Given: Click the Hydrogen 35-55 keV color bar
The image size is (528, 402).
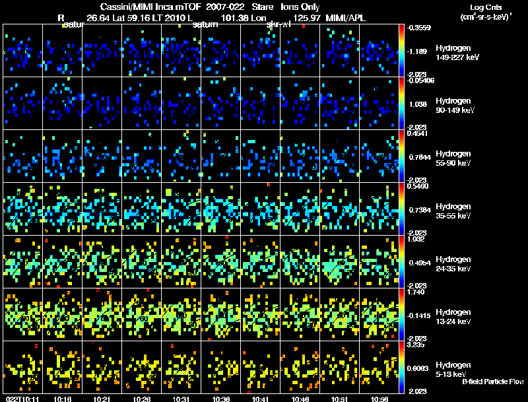Looking at the screenshot, I should click(x=401, y=209).
